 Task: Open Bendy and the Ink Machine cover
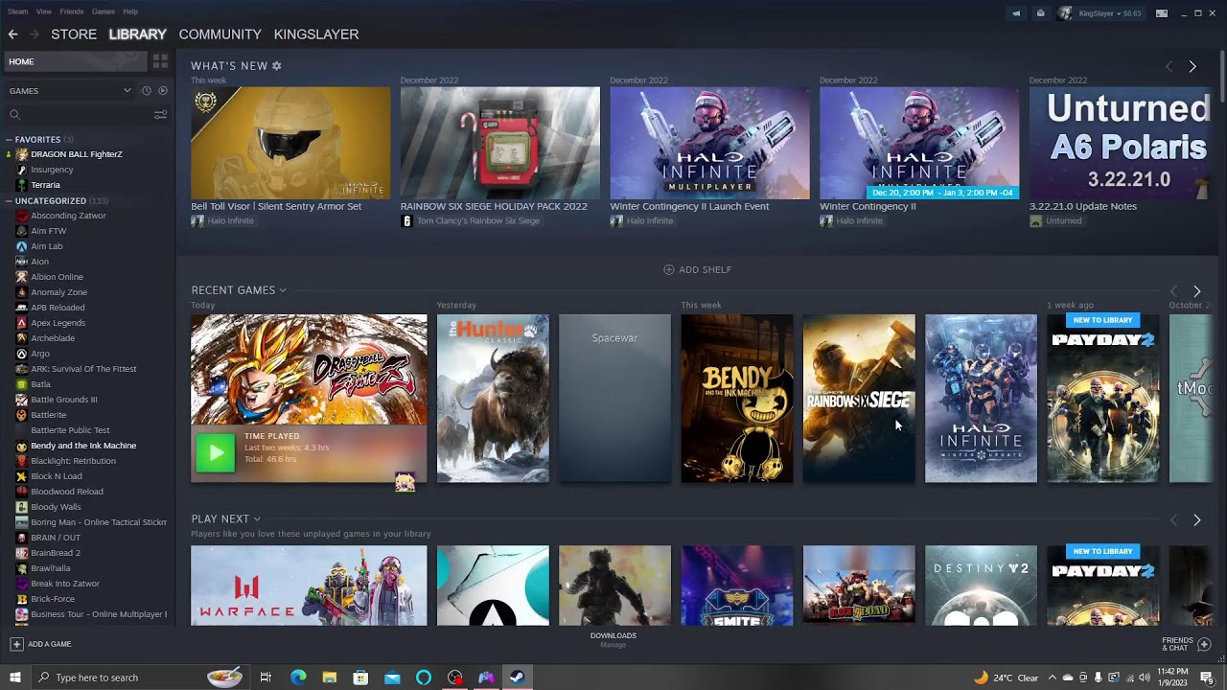[x=736, y=399]
